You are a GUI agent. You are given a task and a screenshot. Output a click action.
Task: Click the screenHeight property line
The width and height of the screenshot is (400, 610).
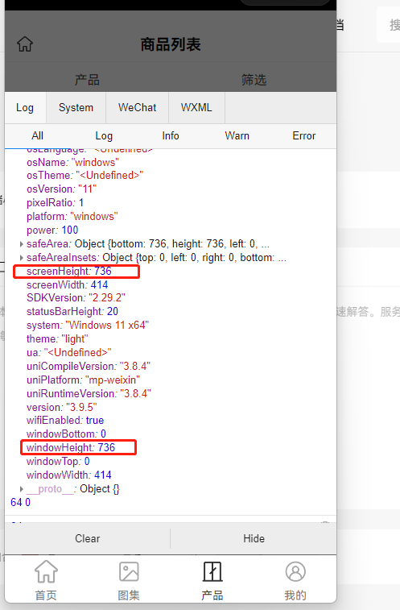68,271
